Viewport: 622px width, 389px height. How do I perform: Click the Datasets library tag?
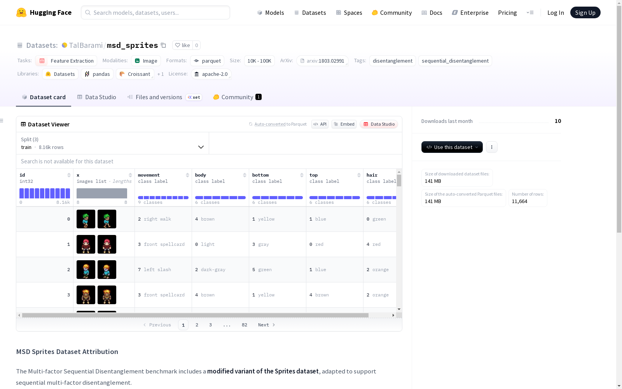point(60,74)
